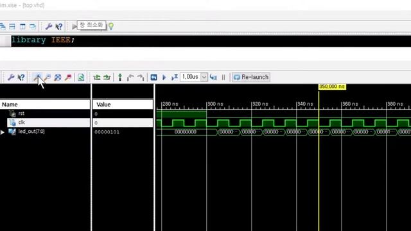This screenshot has height=231, width=411.
Task: Click the Add Marker green pin icon
Action: [120, 77]
